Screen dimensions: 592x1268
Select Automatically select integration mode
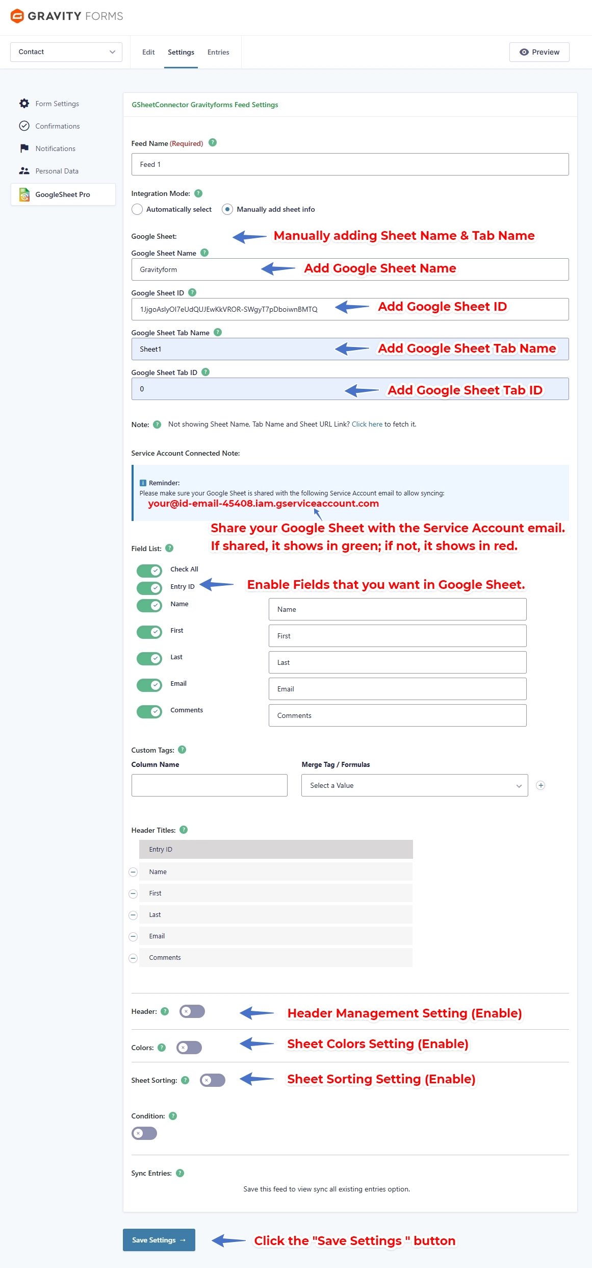[x=137, y=209]
